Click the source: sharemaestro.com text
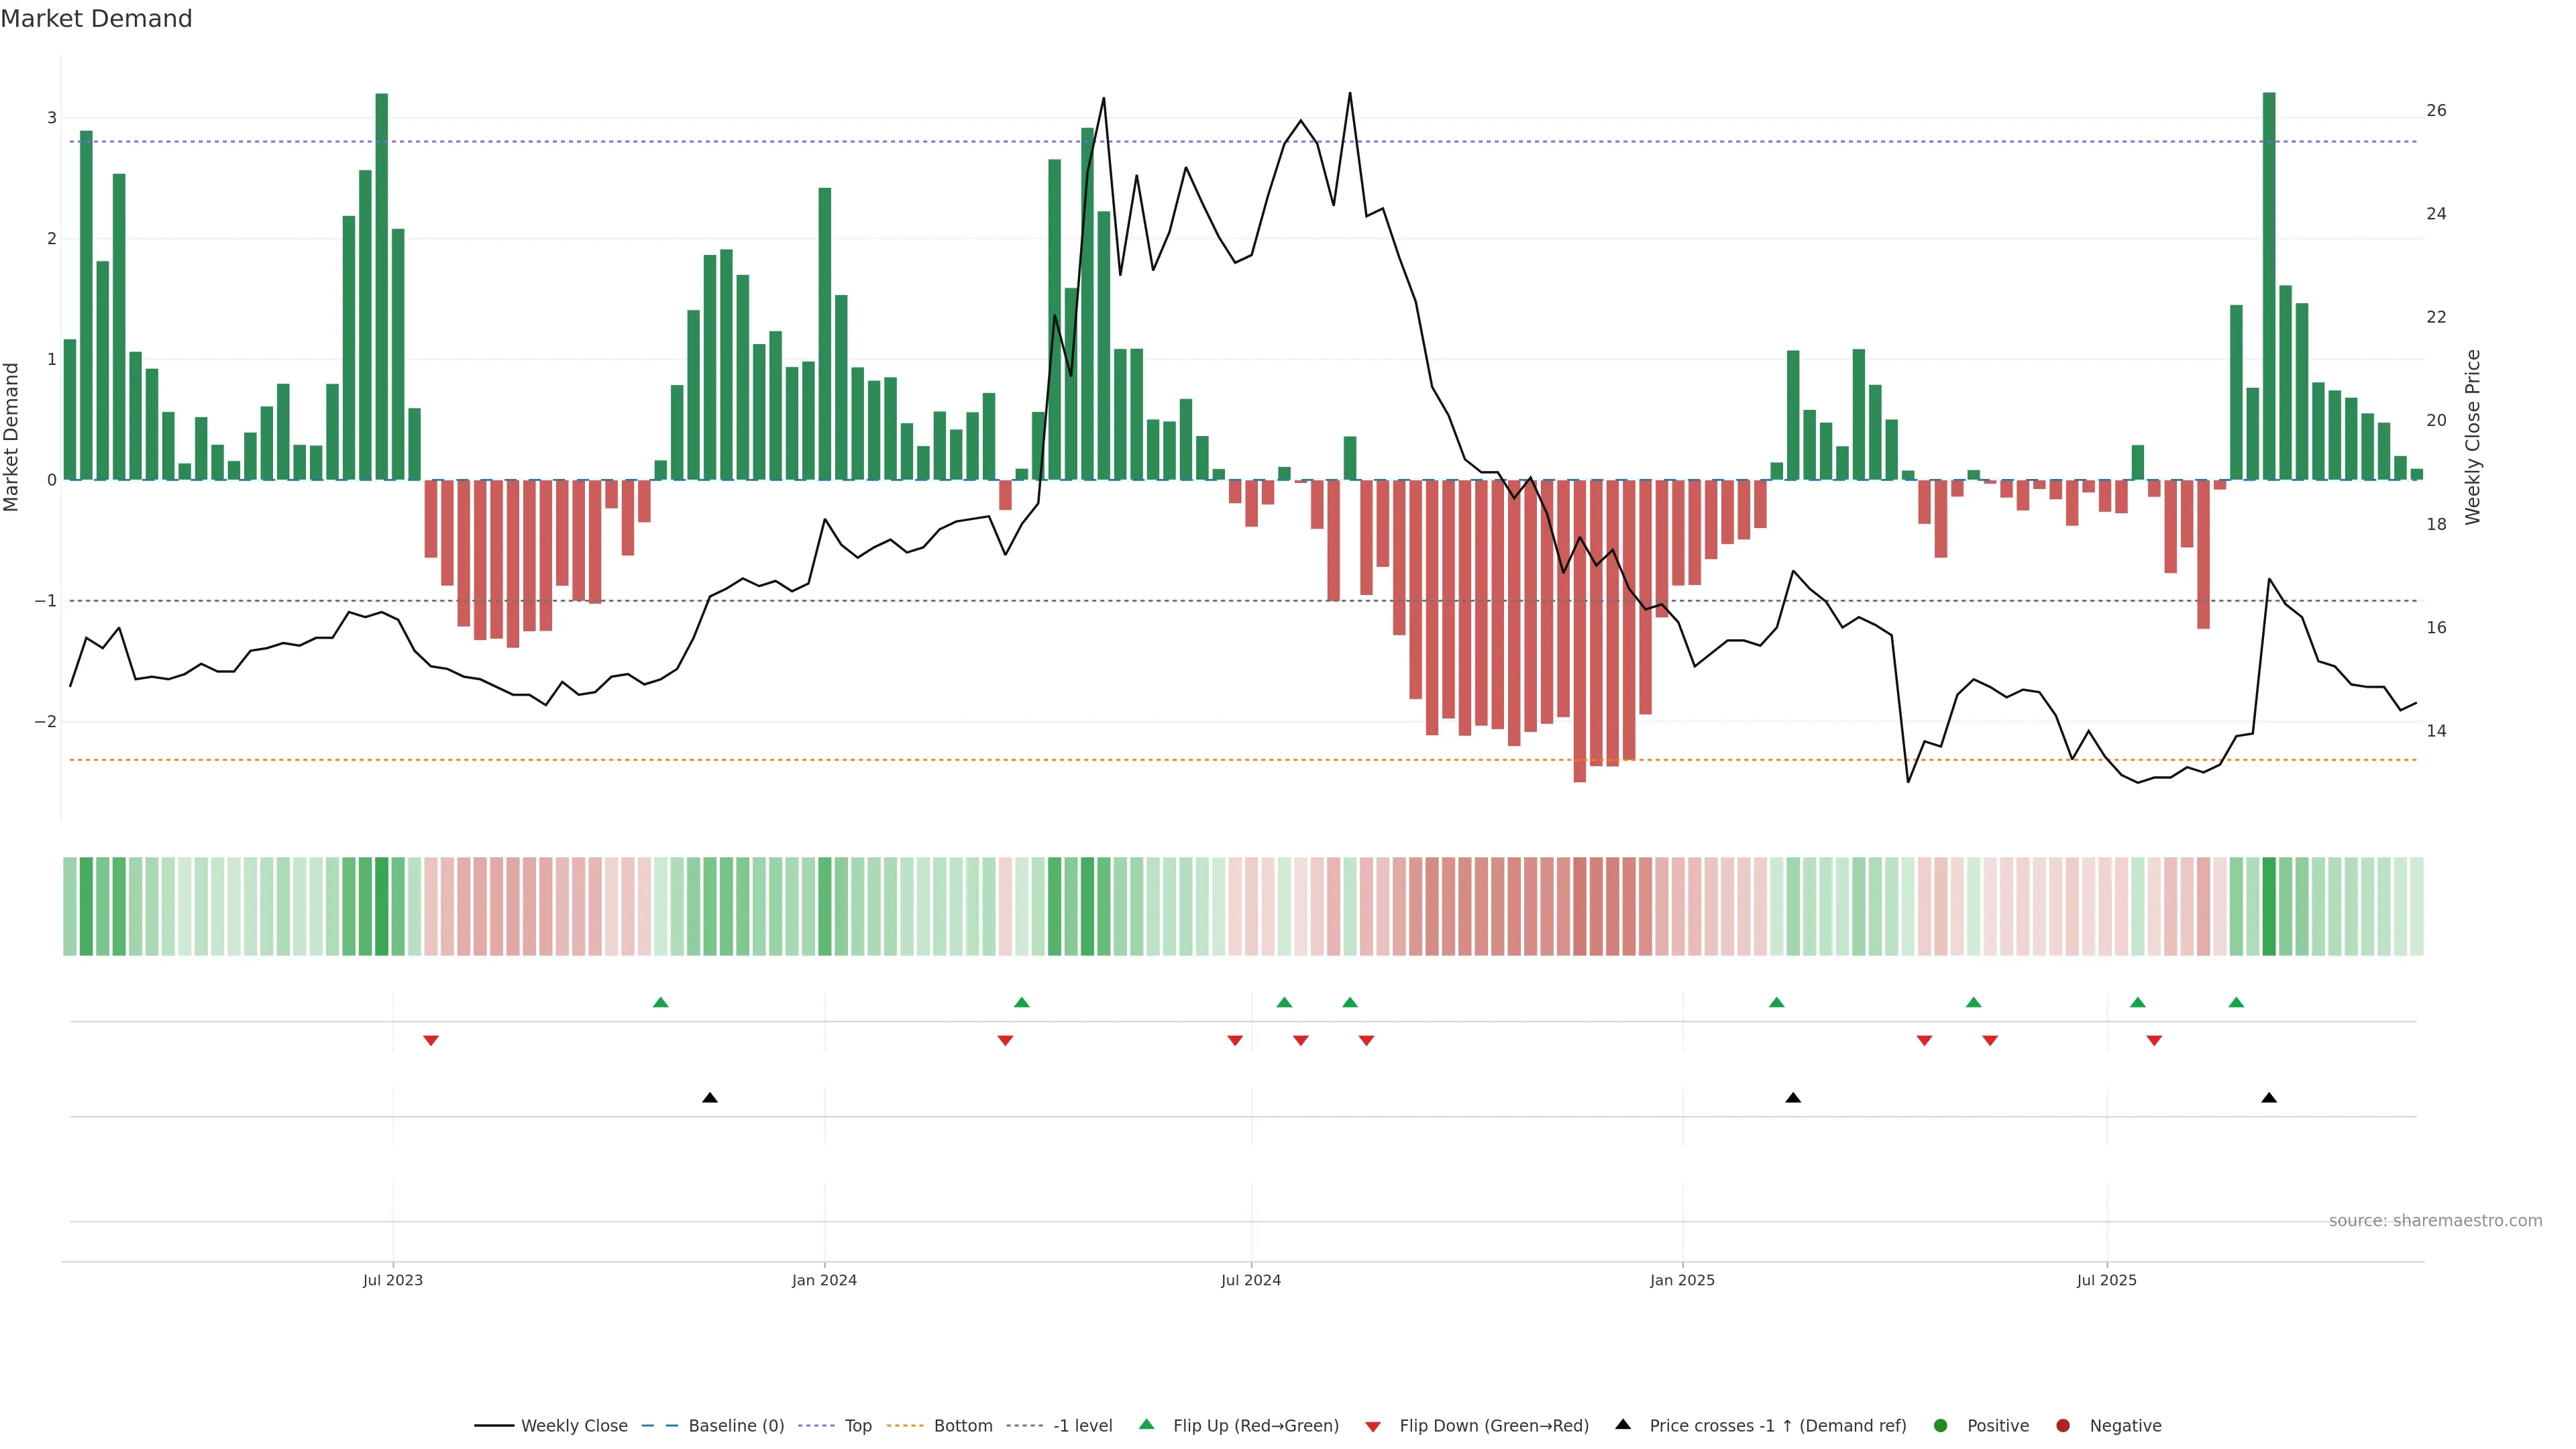 point(2435,1221)
